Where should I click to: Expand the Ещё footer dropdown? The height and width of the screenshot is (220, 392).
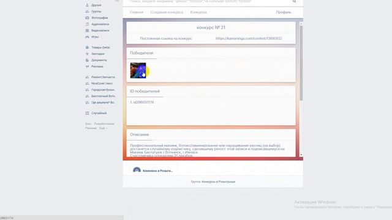coord(103,128)
